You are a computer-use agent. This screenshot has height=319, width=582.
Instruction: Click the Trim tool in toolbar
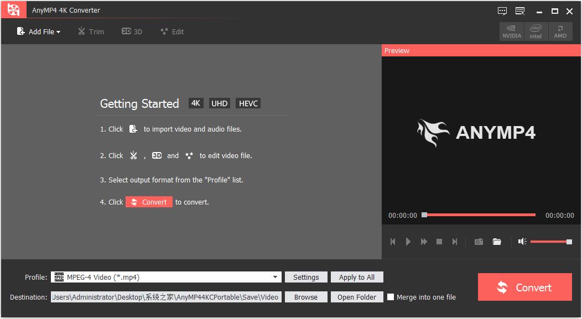click(91, 32)
